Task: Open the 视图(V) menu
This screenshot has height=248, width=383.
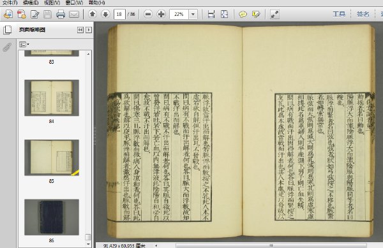Action: (52, 3)
